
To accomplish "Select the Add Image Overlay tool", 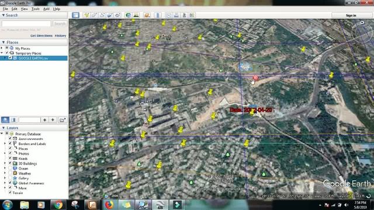I will 110,15.
